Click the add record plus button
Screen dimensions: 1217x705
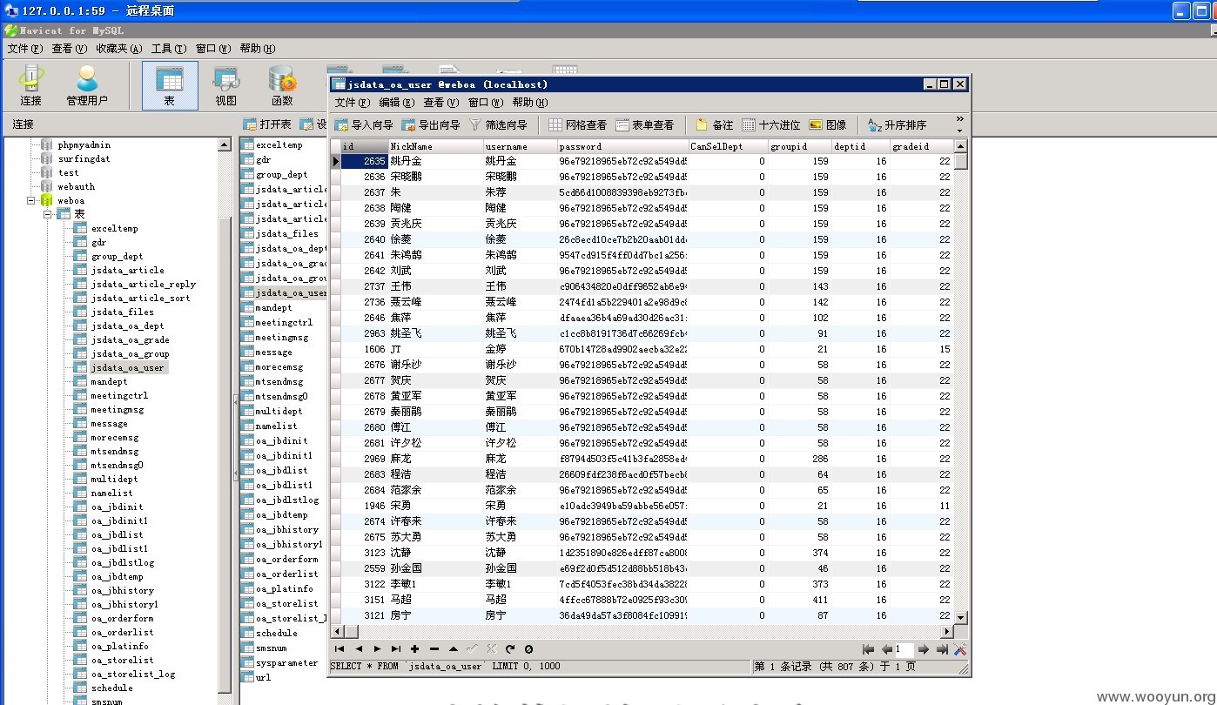pyautogui.click(x=415, y=649)
